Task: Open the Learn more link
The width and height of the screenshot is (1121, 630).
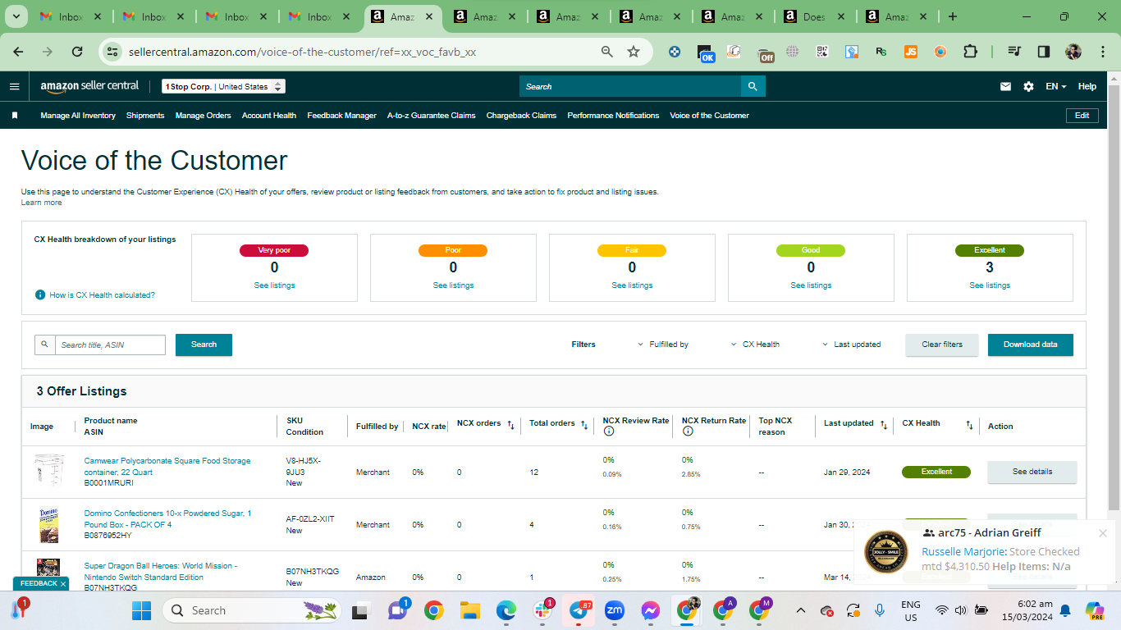Action: click(x=41, y=203)
